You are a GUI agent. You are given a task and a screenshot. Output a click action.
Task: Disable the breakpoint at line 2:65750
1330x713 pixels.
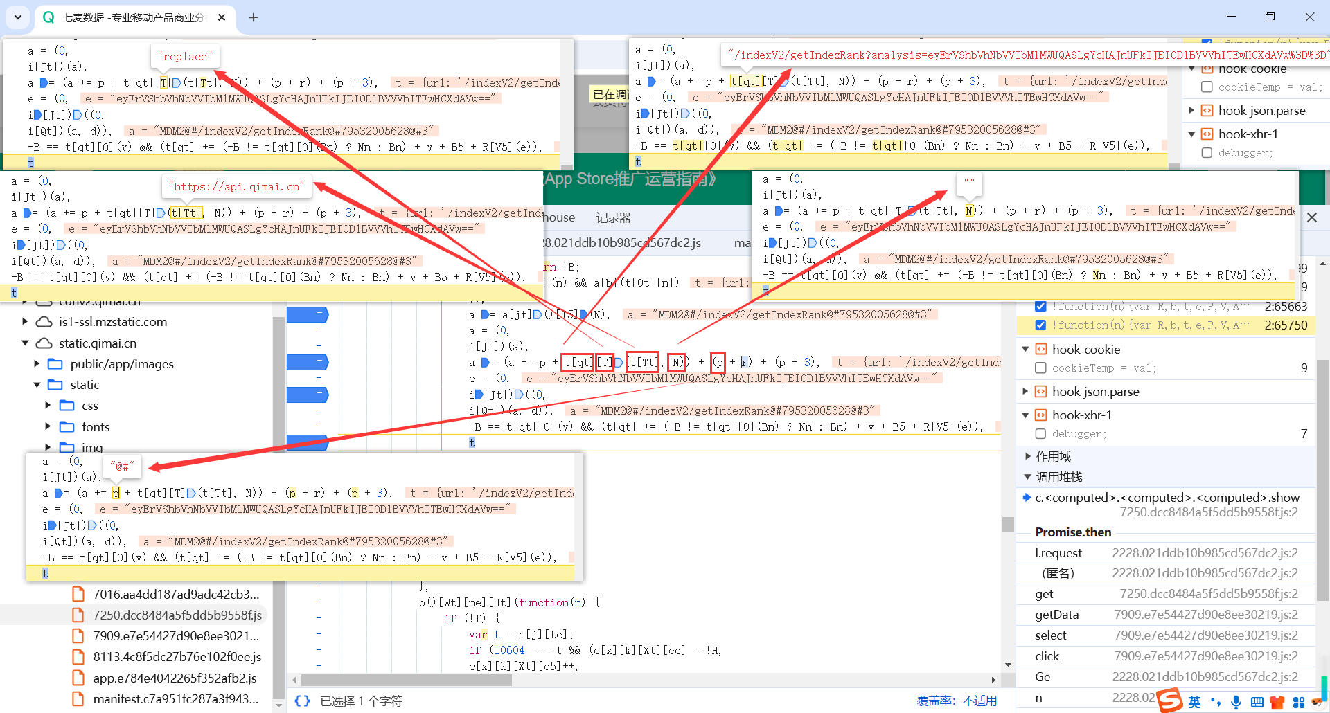point(1040,325)
